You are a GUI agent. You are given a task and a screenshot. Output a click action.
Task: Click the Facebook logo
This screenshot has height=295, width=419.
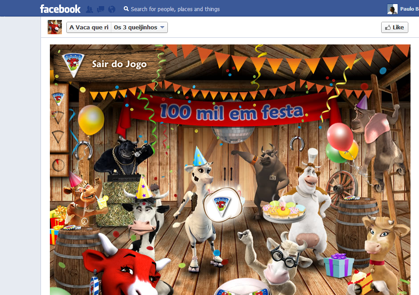(x=60, y=9)
